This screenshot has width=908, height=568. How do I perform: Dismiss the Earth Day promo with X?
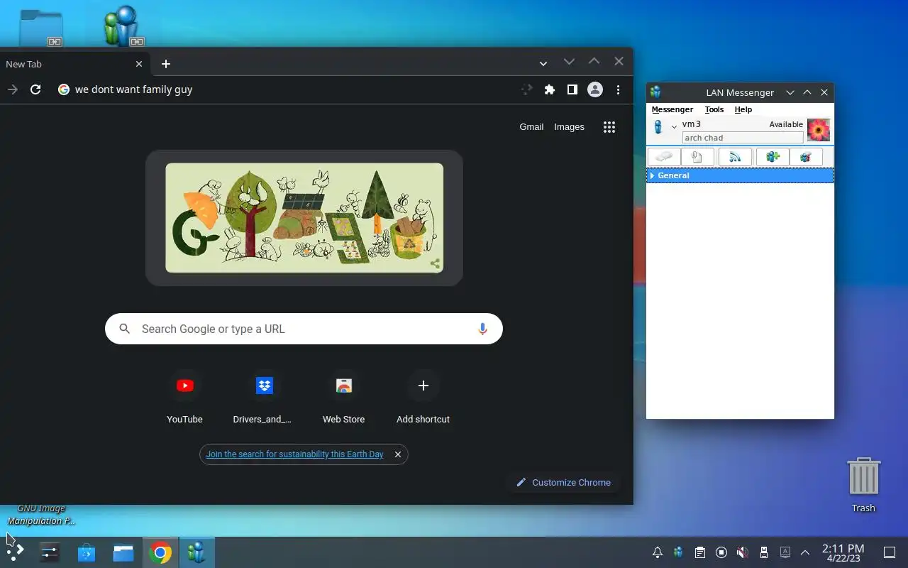point(398,454)
